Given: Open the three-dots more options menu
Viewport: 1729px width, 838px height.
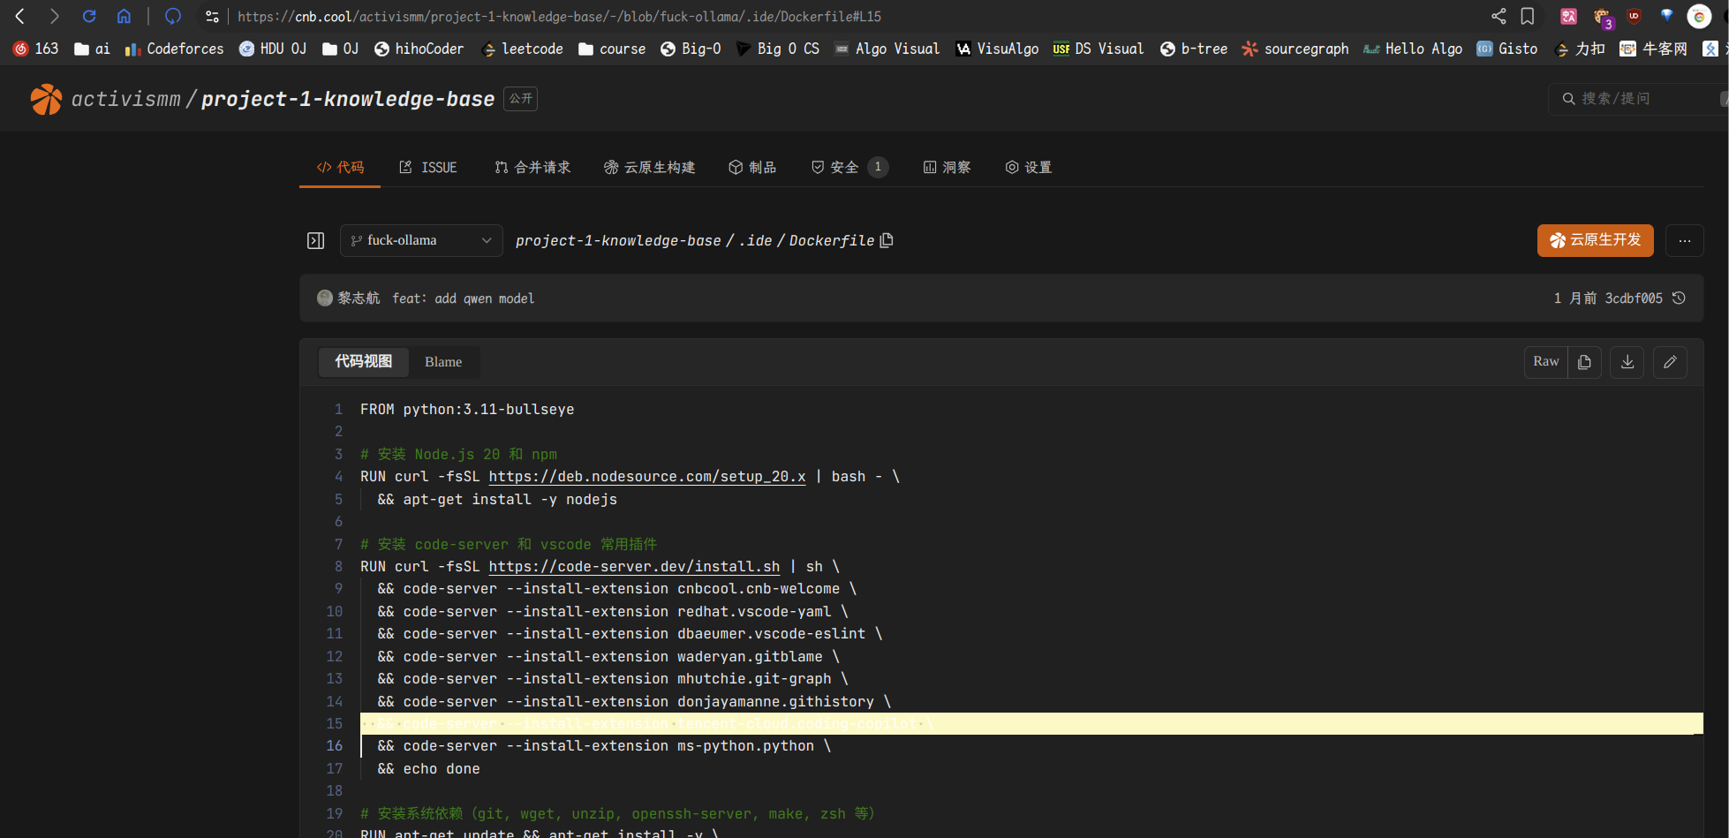Looking at the screenshot, I should (1684, 240).
